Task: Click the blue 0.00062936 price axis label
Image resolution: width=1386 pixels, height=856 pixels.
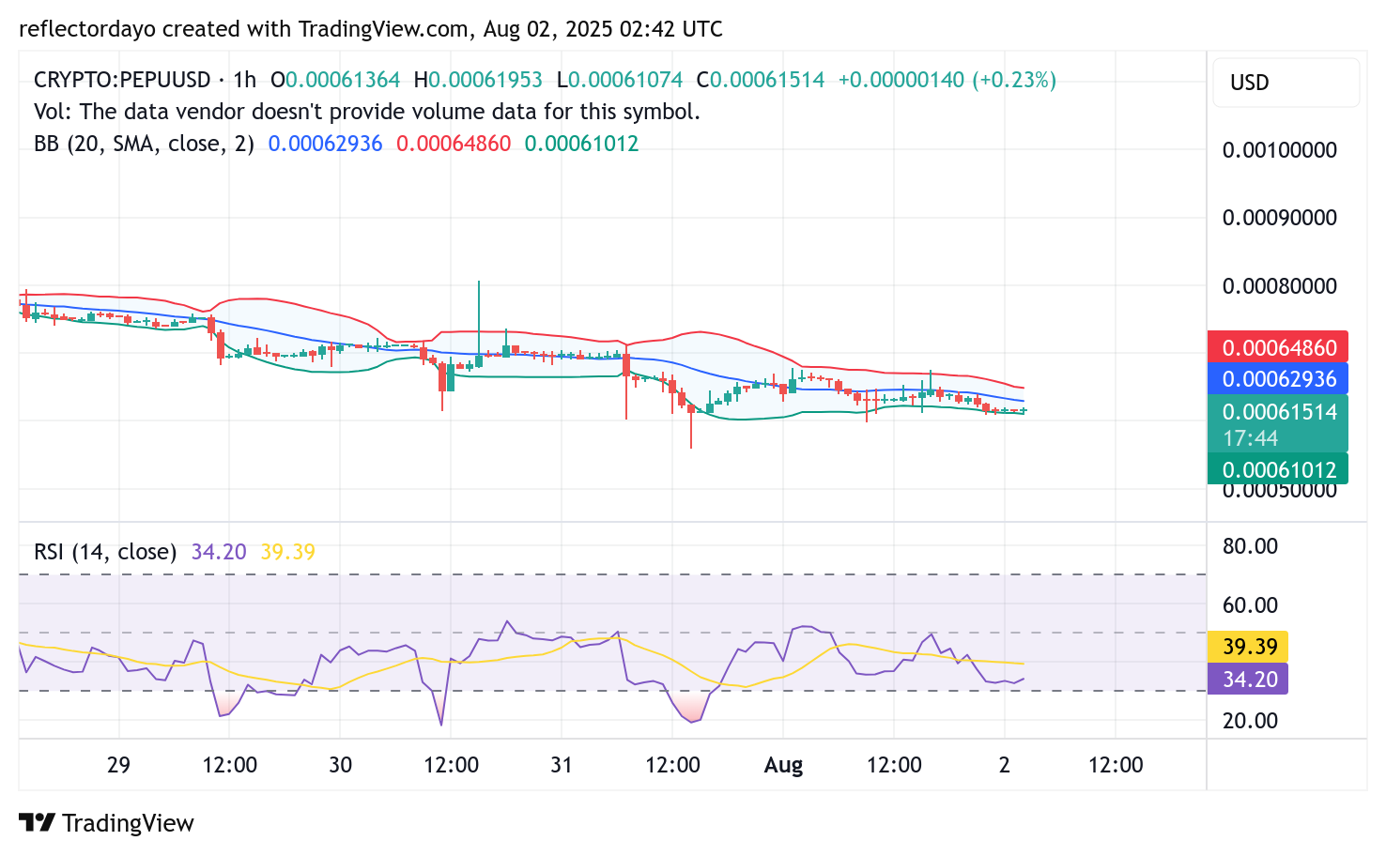Action: click(x=1278, y=379)
